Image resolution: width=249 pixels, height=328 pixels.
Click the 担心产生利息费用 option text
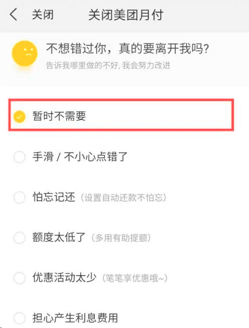pyautogui.click(x=75, y=318)
